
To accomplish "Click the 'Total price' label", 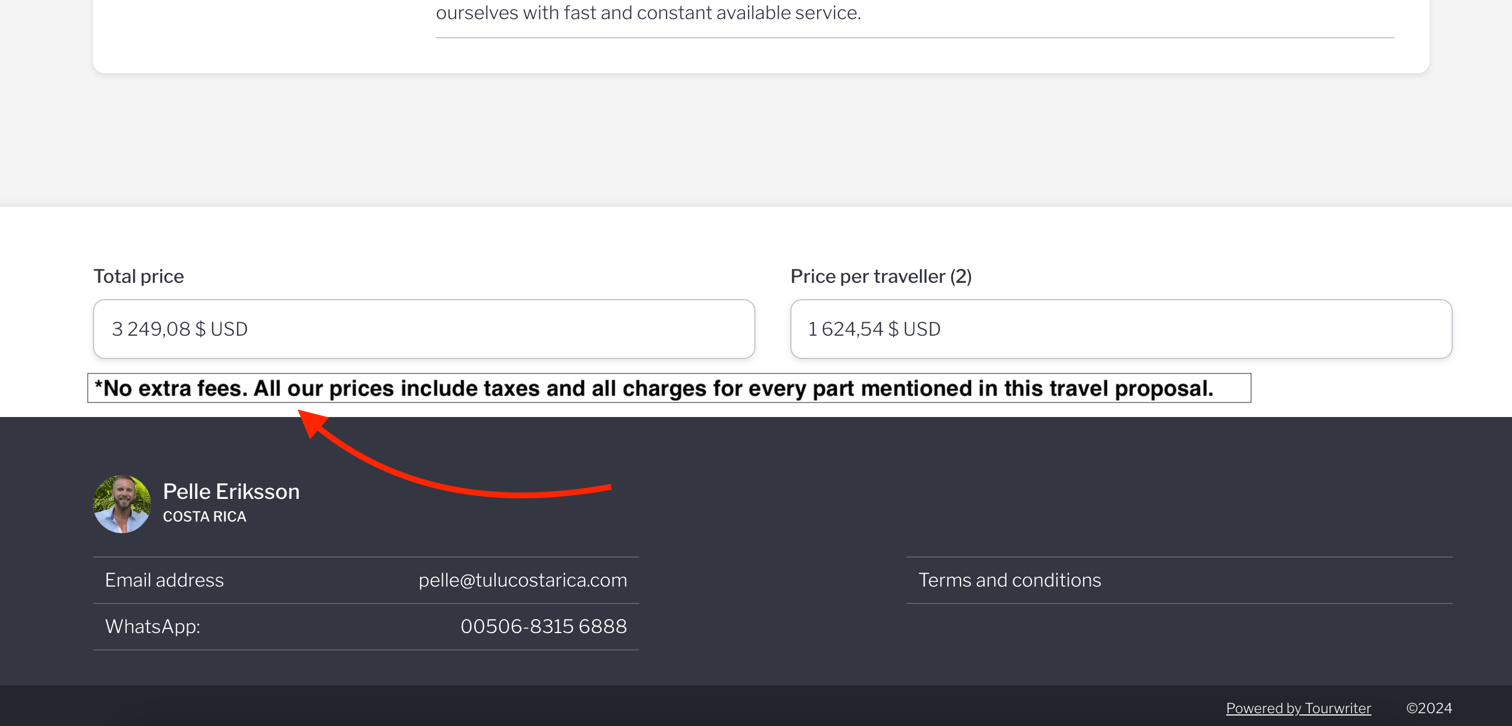I will tap(138, 276).
